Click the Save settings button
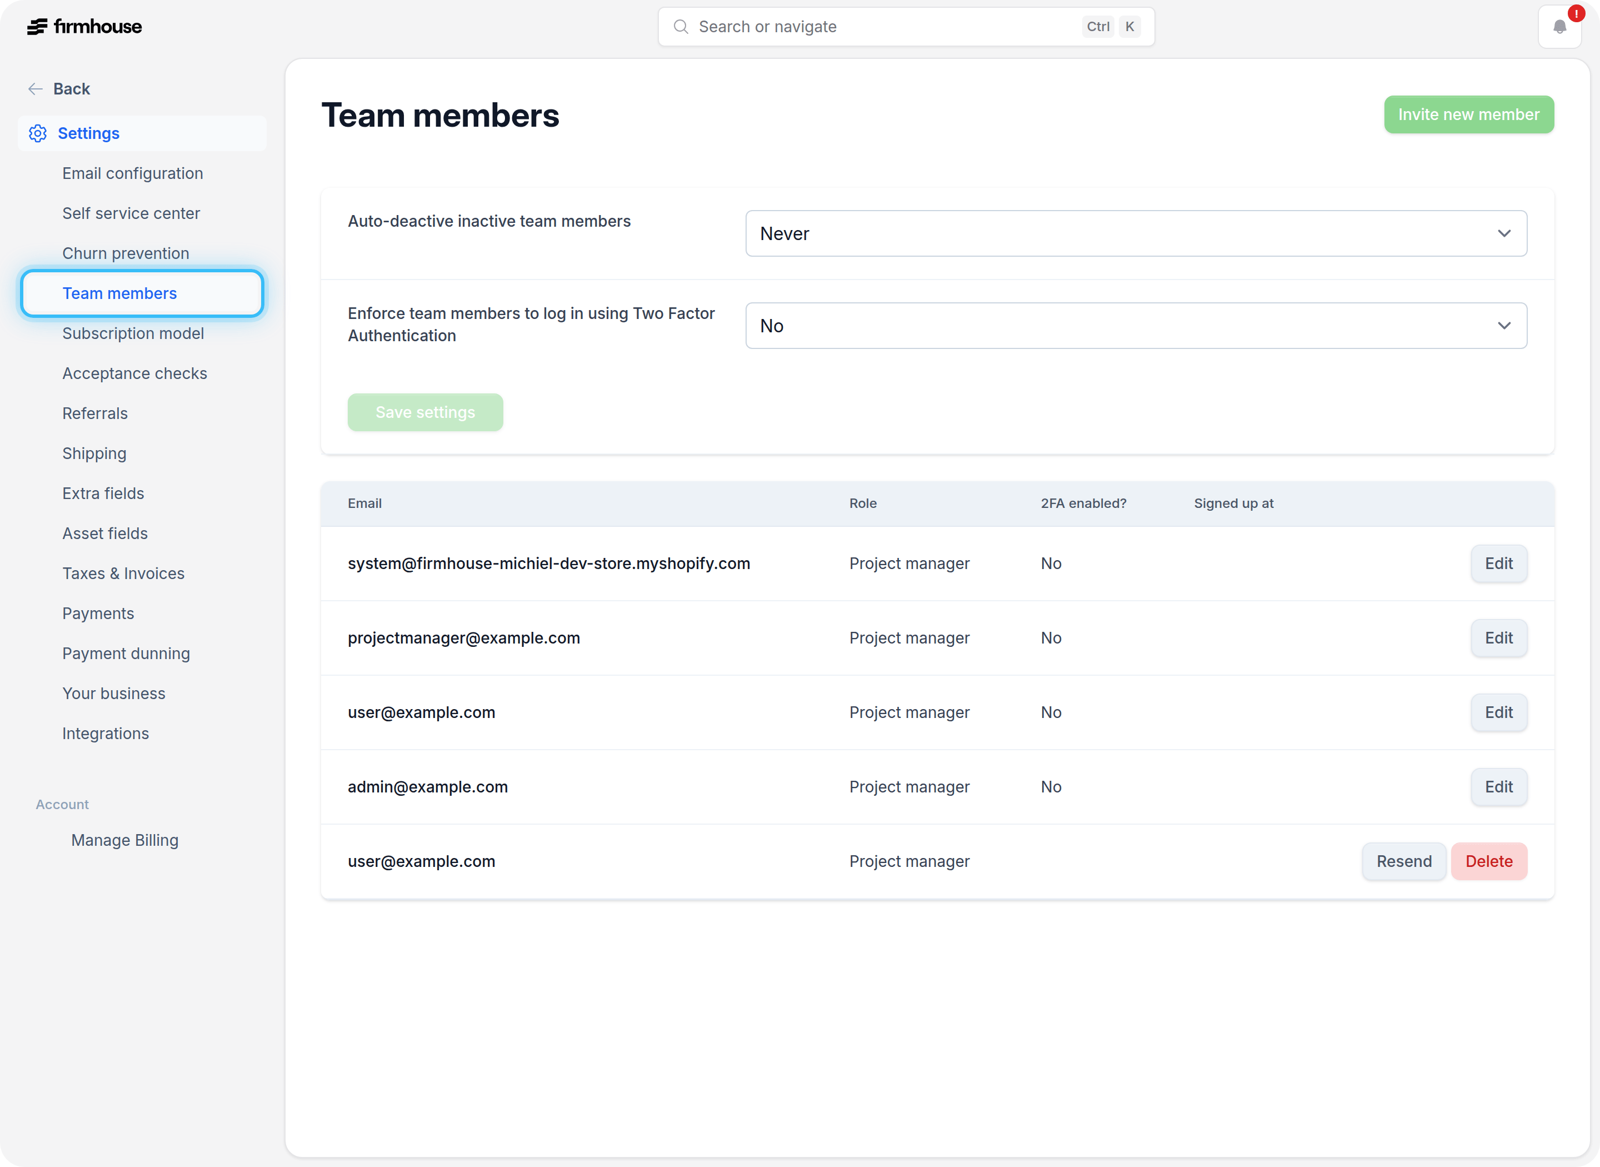This screenshot has height=1167, width=1600. coord(425,412)
